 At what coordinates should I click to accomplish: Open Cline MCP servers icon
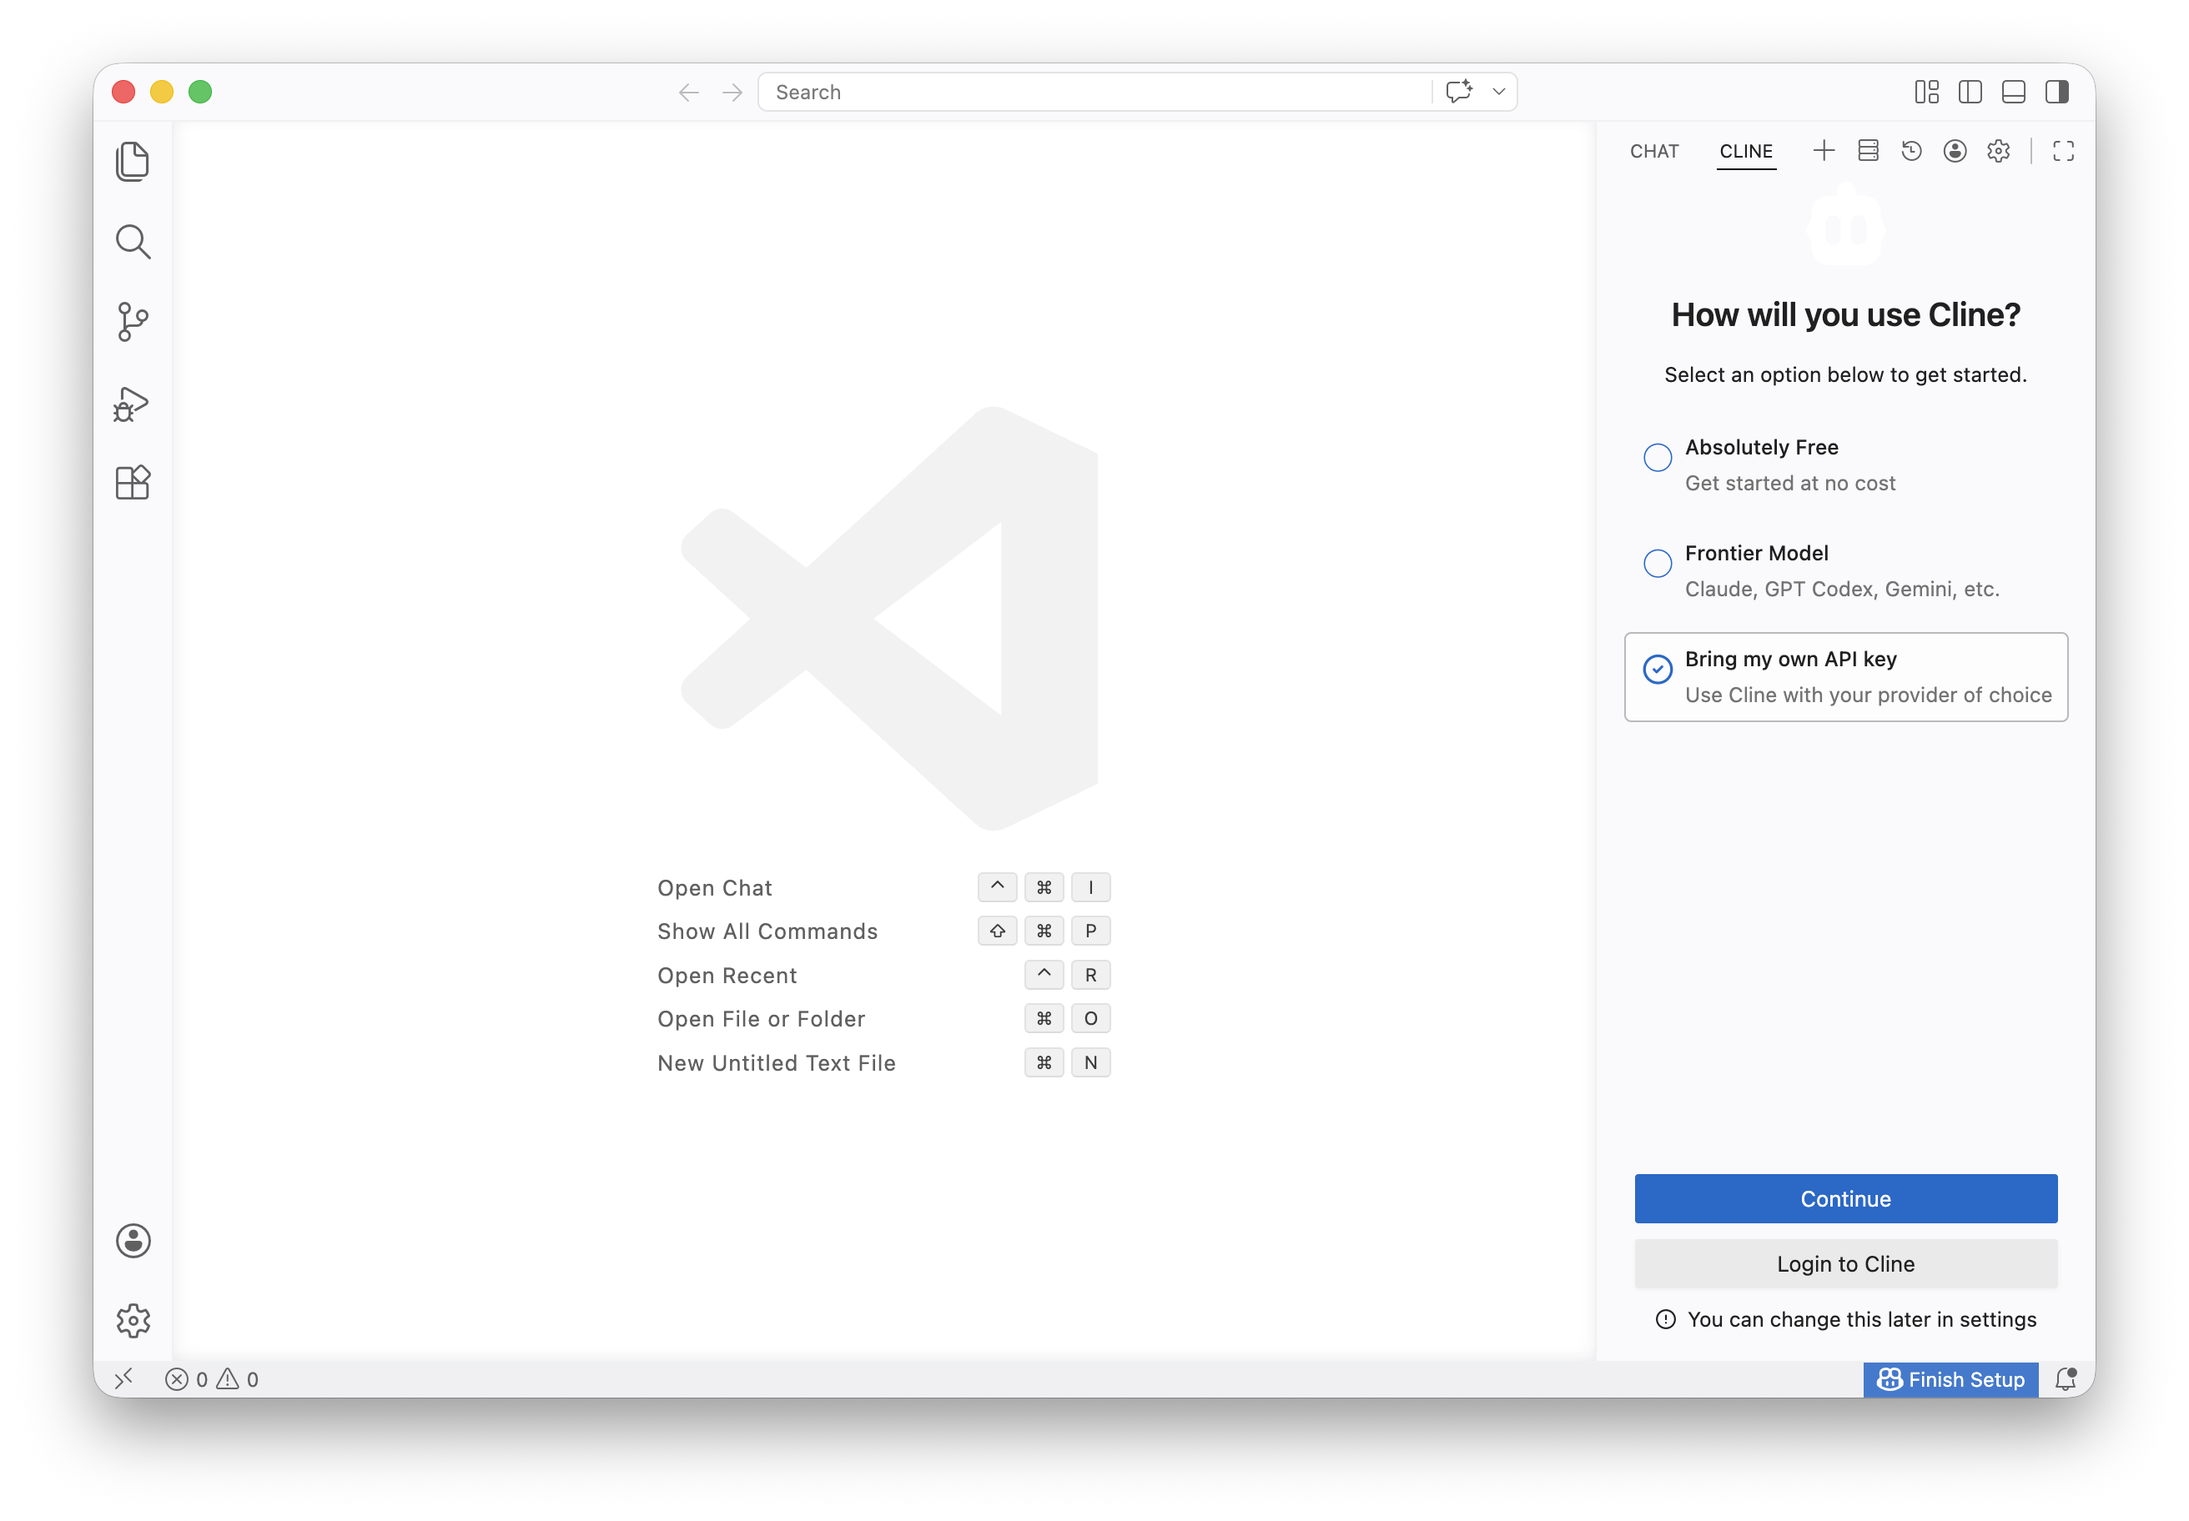tap(1868, 151)
